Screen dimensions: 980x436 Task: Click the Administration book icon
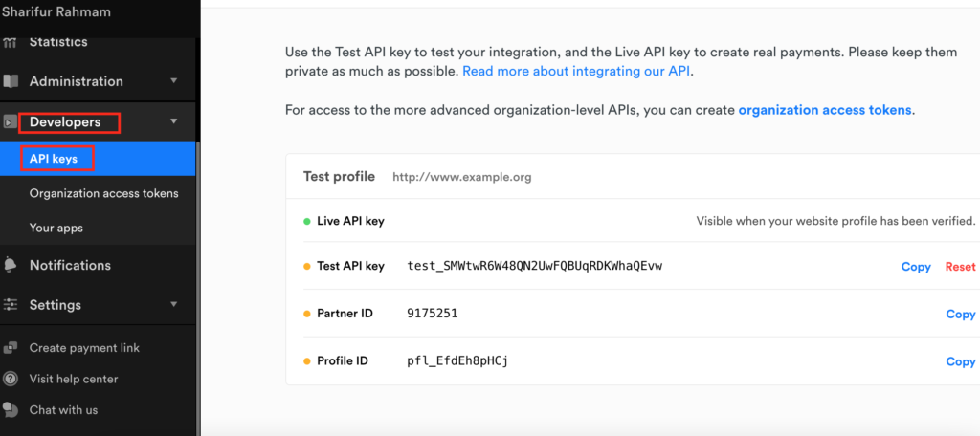tap(10, 81)
